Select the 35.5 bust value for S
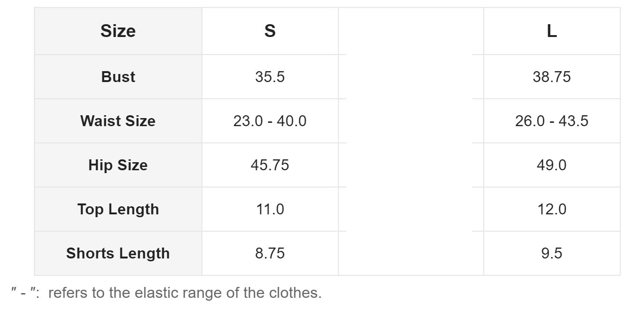The height and width of the screenshot is (313, 640). click(270, 77)
